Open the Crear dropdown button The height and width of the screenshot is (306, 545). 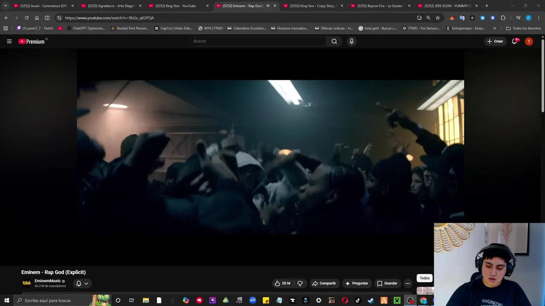pyautogui.click(x=495, y=41)
